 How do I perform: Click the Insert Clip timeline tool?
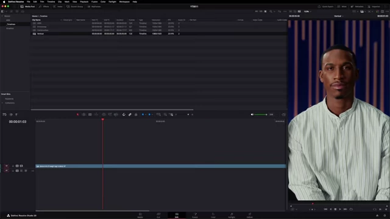coord(104,114)
